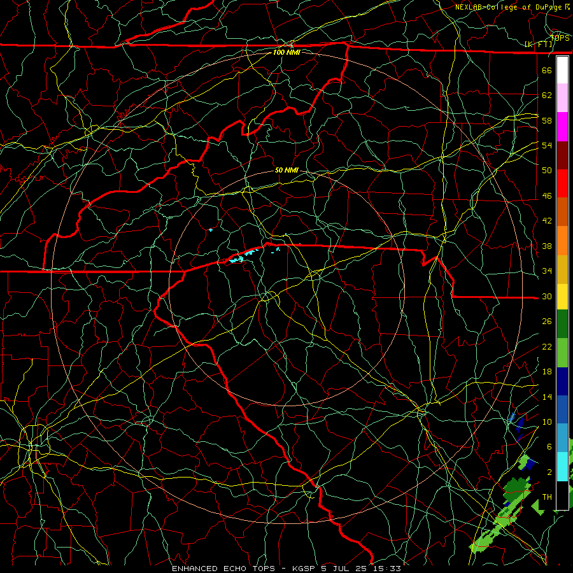Click the navy blue legend swatch
Image resolution: width=573 pixels, height=573 pixels.
[x=562, y=381]
